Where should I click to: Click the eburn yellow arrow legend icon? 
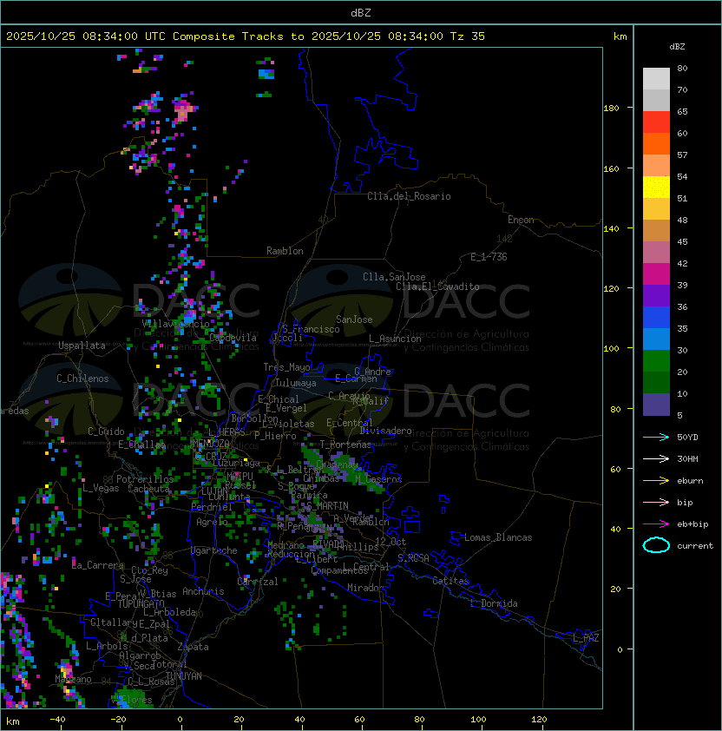point(656,481)
